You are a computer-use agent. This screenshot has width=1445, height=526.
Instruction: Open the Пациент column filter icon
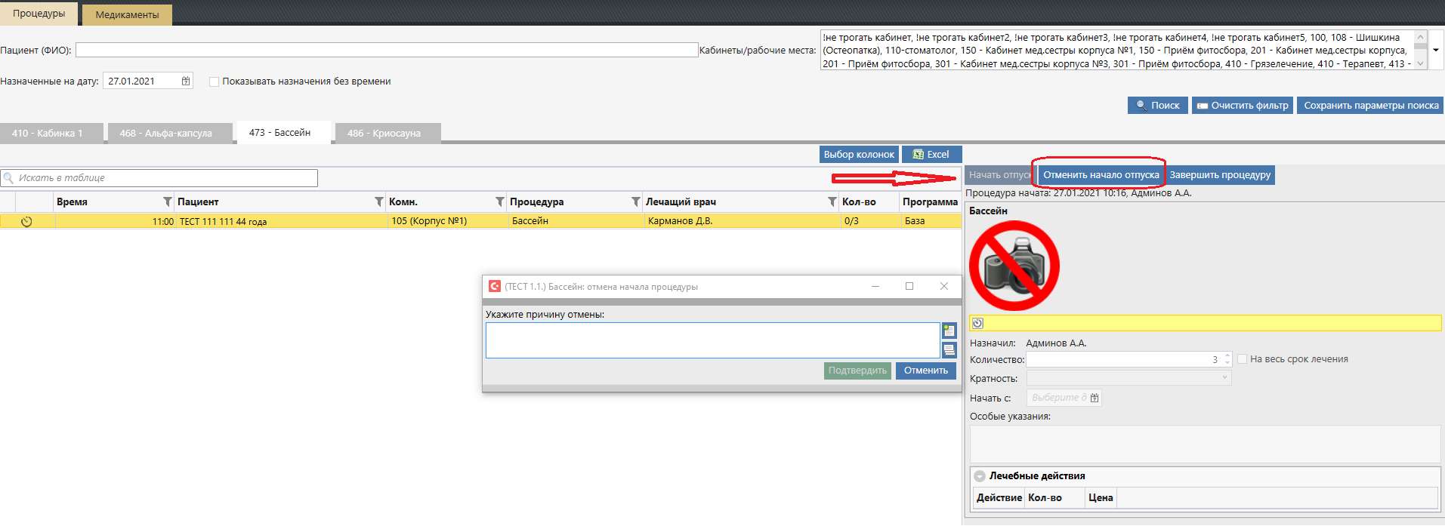pyautogui.click(x=379, y=201)
